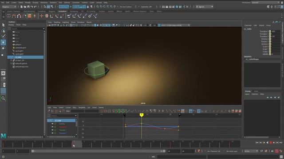Click the green-outlined orange shelf icon

(x=29, y=16)
